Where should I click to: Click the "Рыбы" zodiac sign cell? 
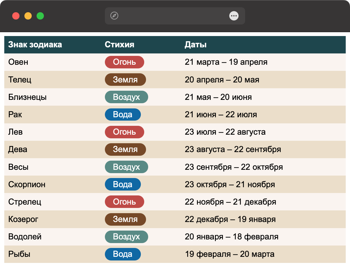click(19, 254)
